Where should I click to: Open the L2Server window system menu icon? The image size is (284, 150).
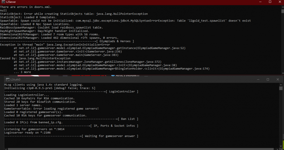coord(3,2)
